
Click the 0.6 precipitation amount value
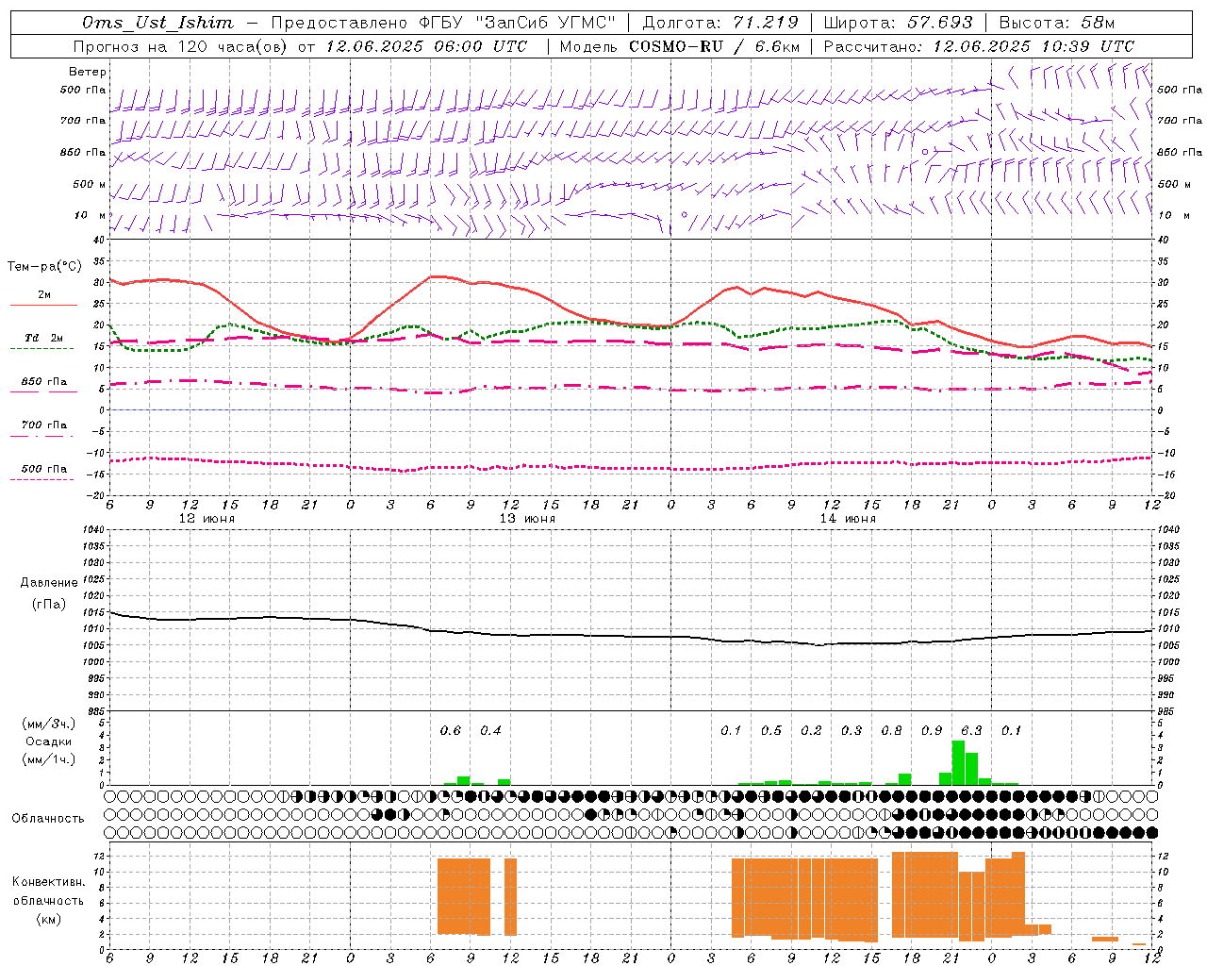click(451, 730)
